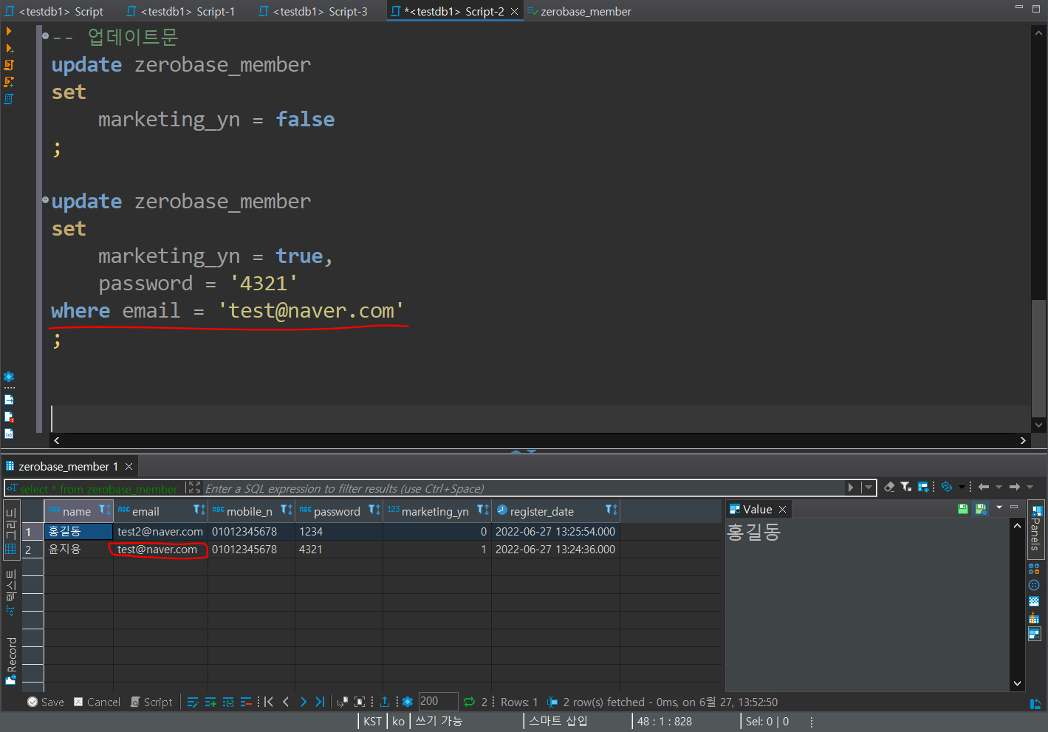1048x732 pixels.
Task: Select cell test@naver.com in row 2
Action: click(x=160, y=549)
